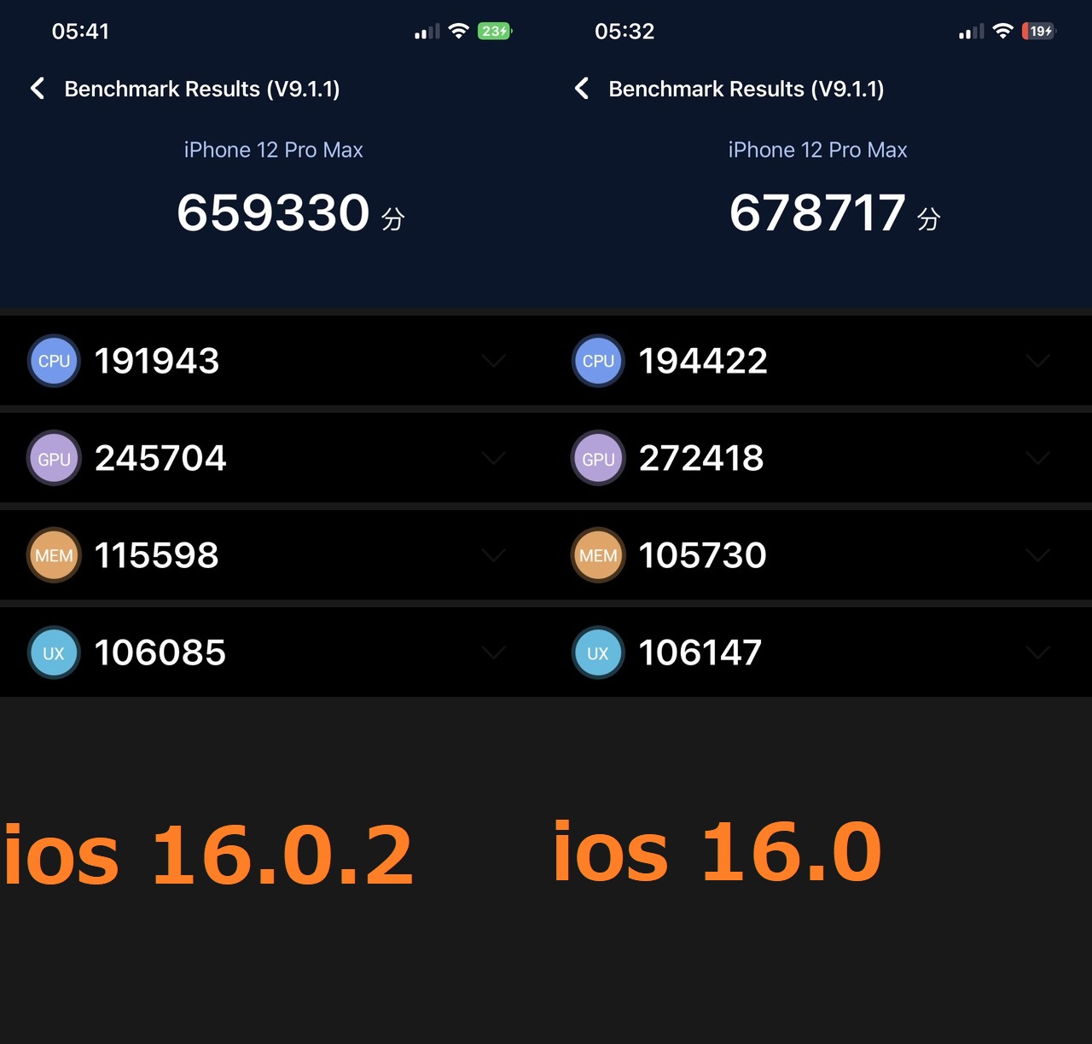Tap the GPU icon beside score 245704

pos(54,458)
